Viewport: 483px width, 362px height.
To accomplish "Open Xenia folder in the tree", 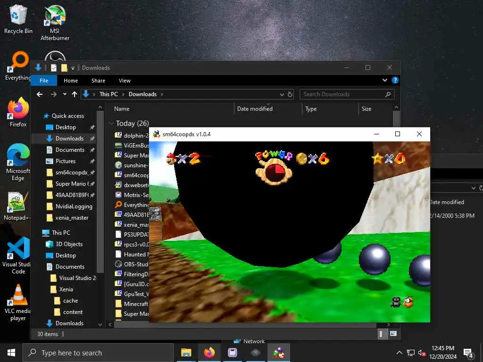I will (x=66, y=289).
